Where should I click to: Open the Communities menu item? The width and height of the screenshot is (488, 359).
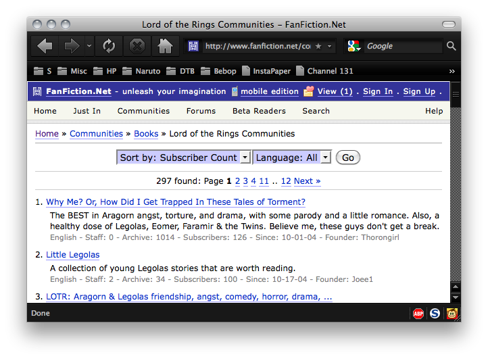[x=143, y=111]
